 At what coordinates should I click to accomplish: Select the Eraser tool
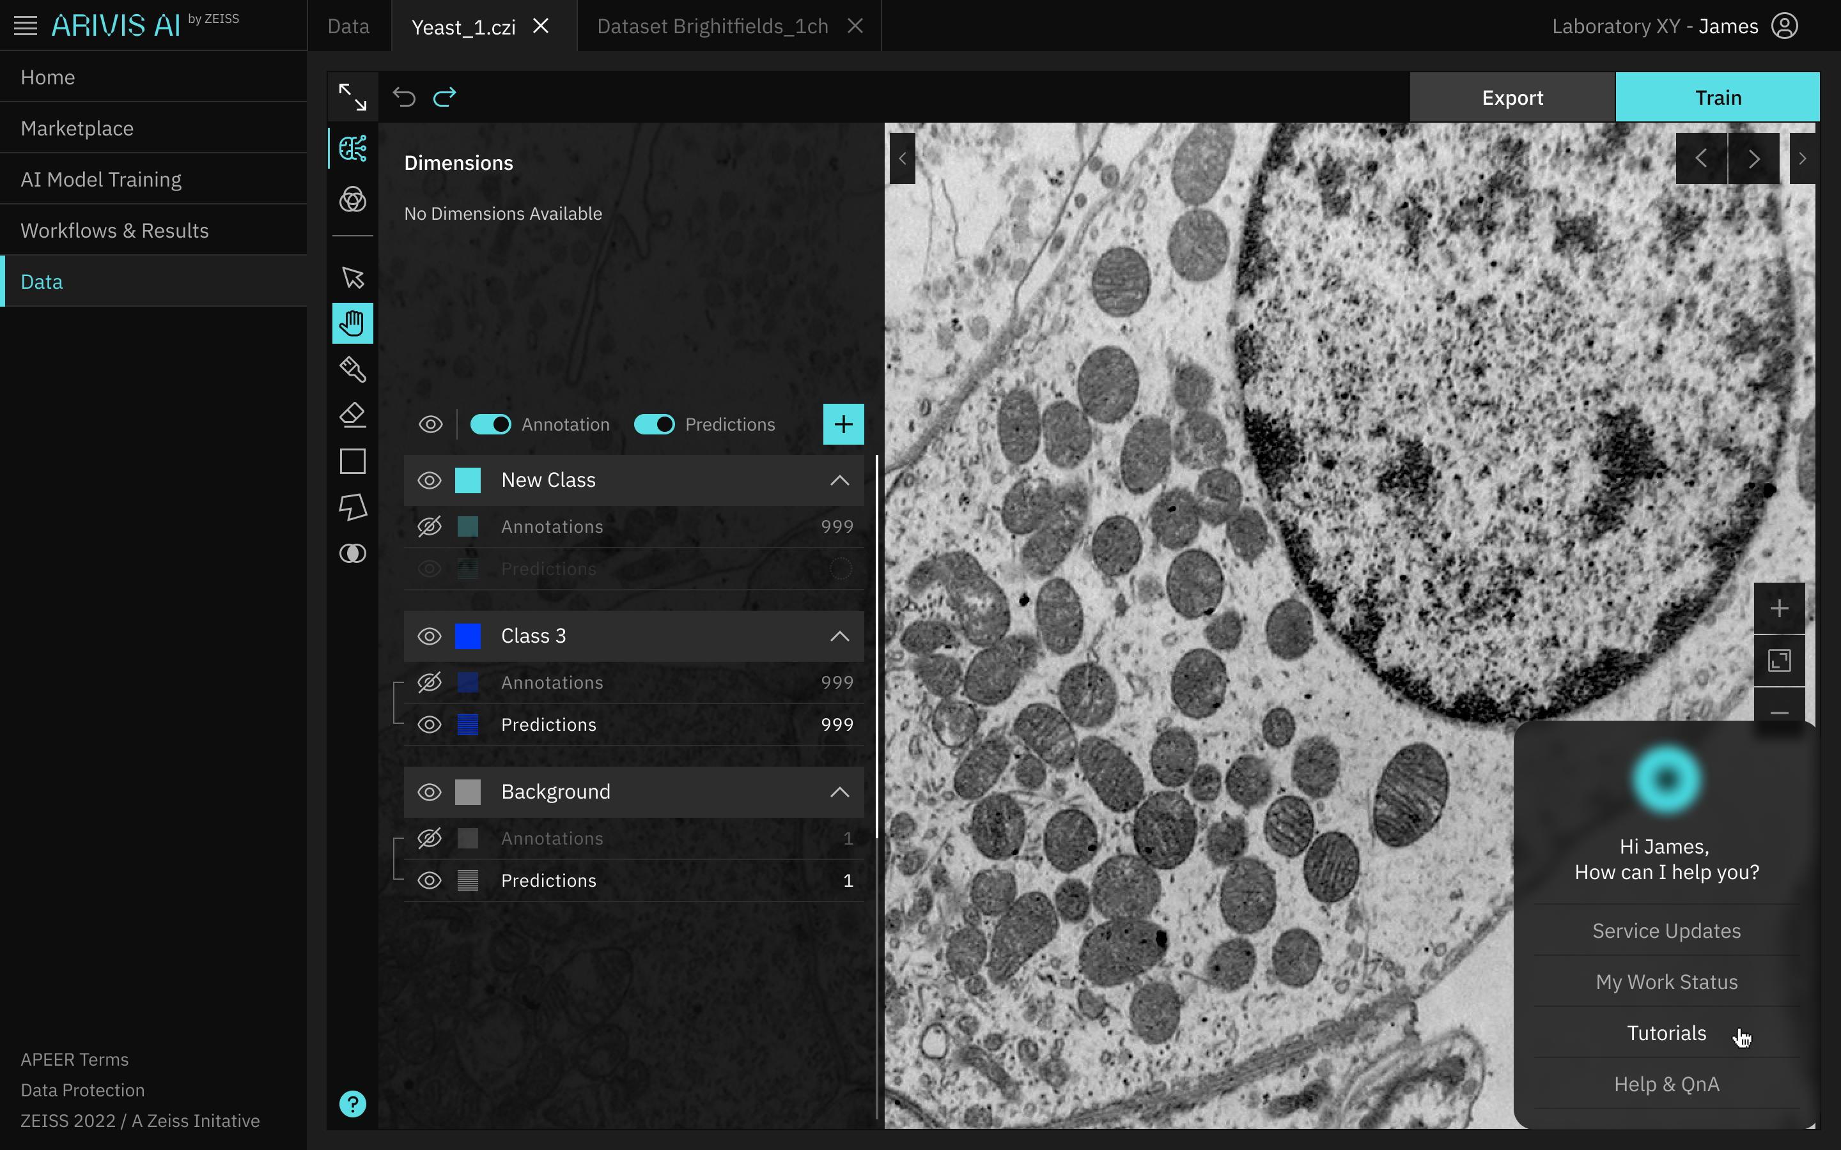tap(352, 415)
